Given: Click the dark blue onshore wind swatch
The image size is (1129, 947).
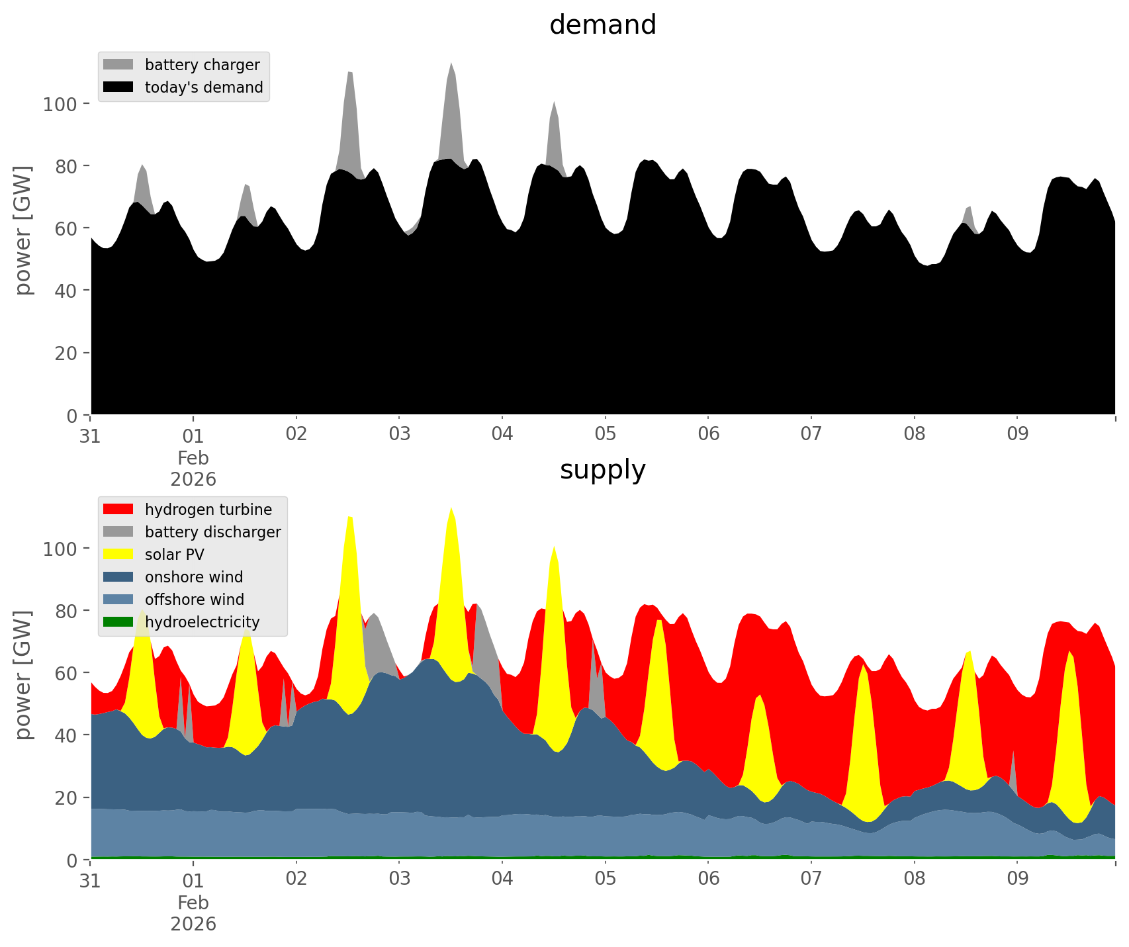Looking at the screenshot, I should [x=118, y=576].
